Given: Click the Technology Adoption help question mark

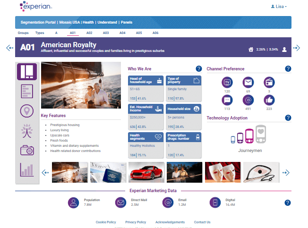Looking at the screenshot, I should [288, 118].
